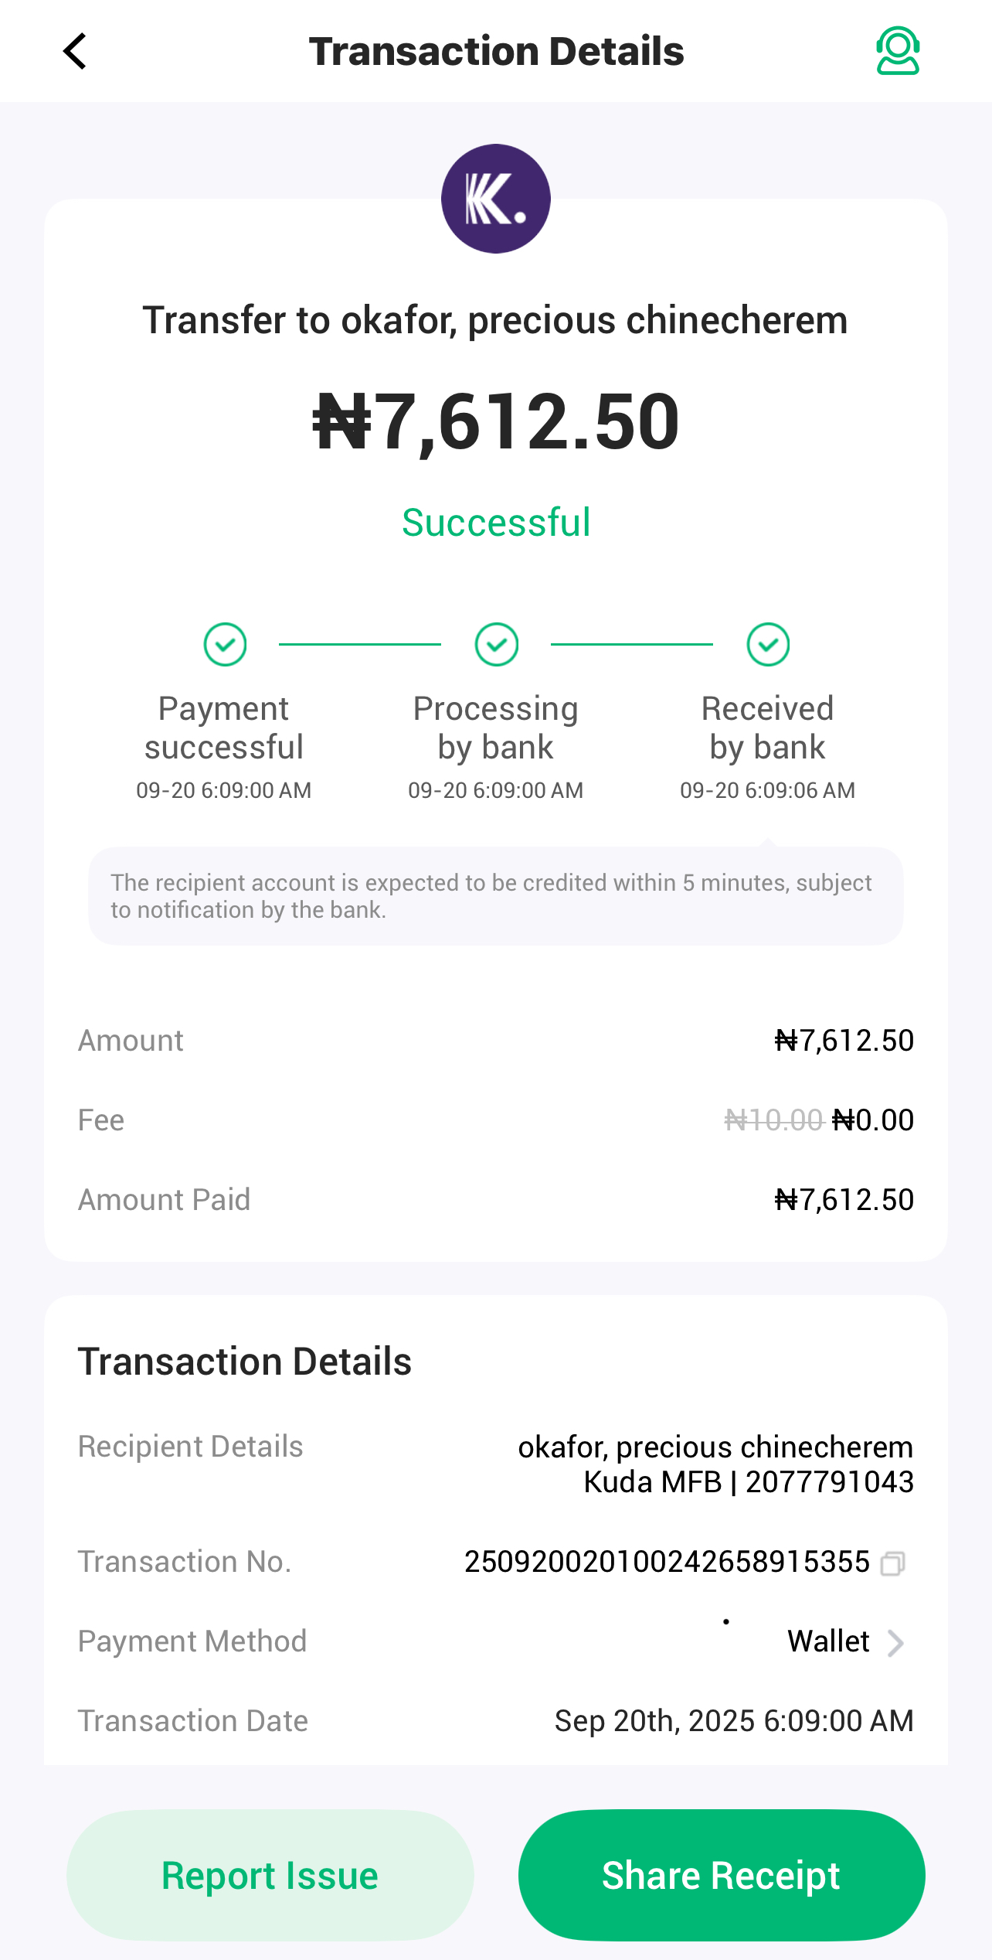992x1960 pixels.
Task: Tap Received by bank check icon
Action: pos(768,644)
